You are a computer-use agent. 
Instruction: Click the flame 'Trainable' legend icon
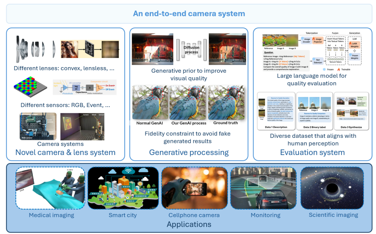point(339,70)
